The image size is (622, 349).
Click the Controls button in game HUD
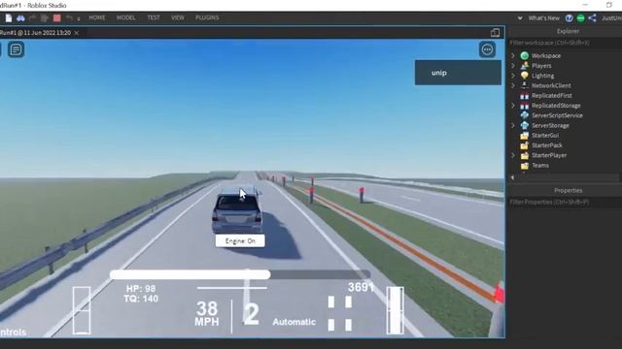(13, 332)
